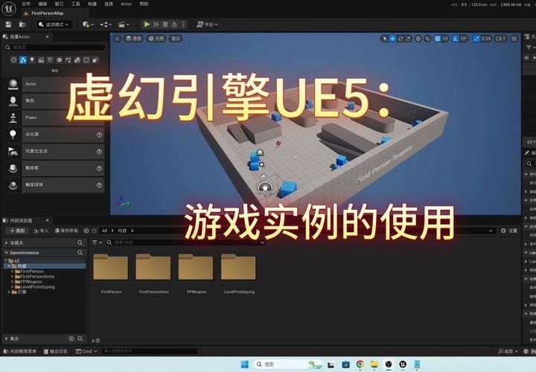
Task: Select the cinematic clapboard category icon
Action: point(41,60)
